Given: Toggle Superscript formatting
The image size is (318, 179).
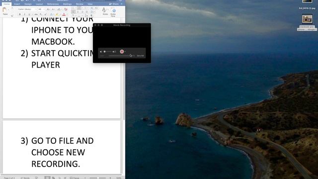Looking at the screenshot, I should coord(46,14).
